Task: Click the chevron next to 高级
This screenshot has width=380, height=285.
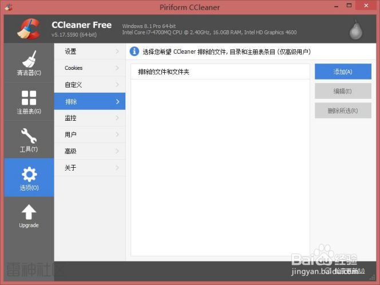Action: coord(117,151)
